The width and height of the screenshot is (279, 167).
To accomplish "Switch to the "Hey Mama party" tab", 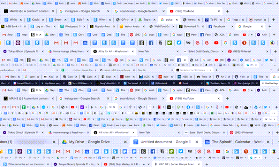I will 53,83.
